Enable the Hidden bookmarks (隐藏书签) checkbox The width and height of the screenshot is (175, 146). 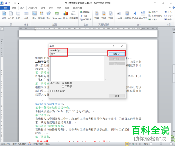point(52,91)
